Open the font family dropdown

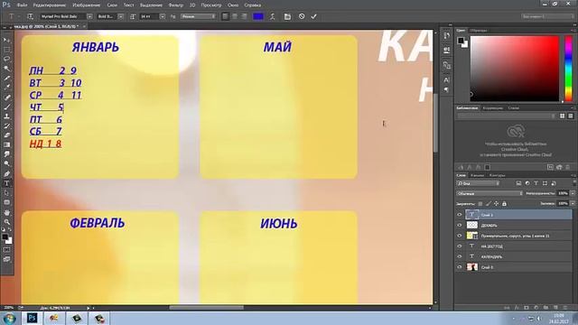[89, 16]
